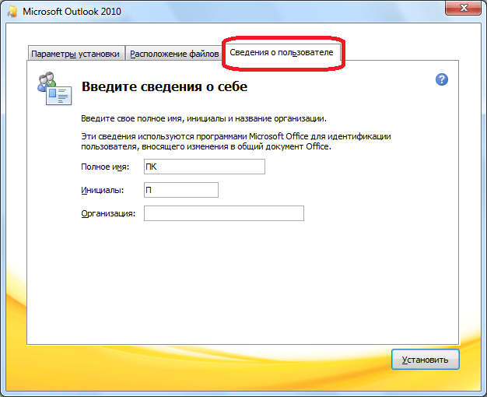Focus the Организация input field
This screenshot has height=397, width=487.
tap(224, 213)
